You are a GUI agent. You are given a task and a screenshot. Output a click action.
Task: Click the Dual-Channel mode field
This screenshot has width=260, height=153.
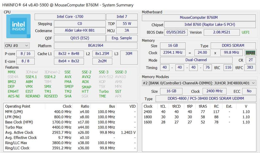(196, 60)
